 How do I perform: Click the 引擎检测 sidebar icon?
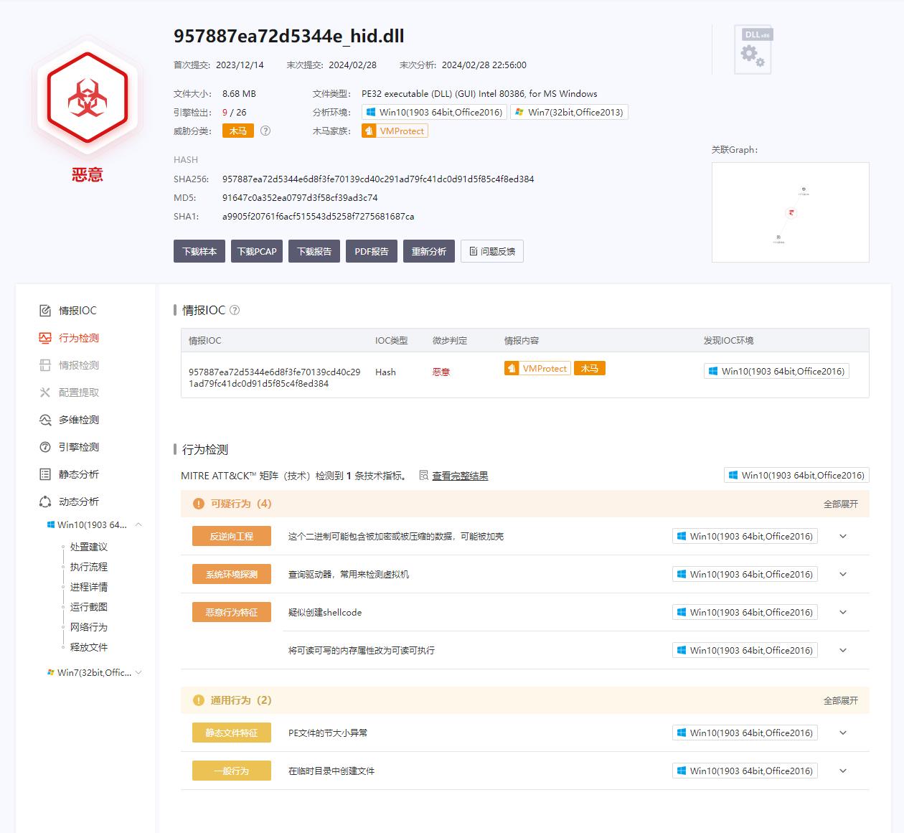tap(45, 447)
